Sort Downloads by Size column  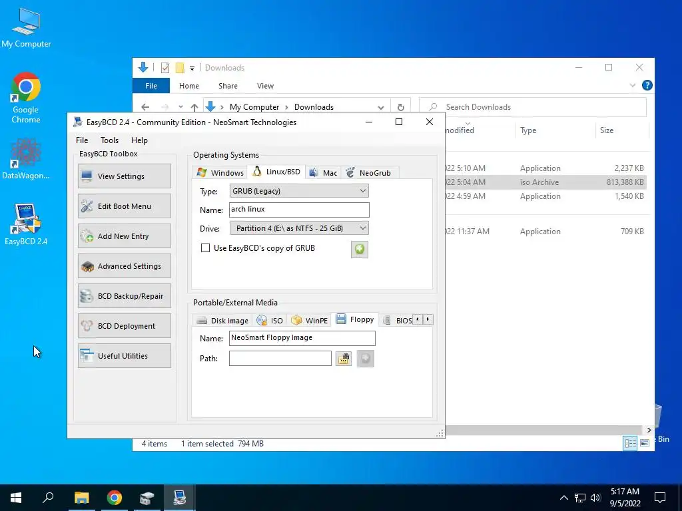point(621,130)
